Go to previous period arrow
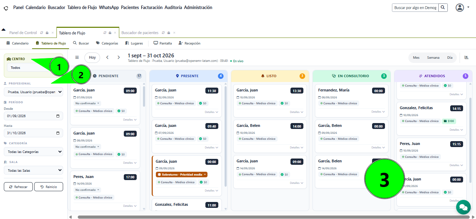476x219 pixels. (x=107, y=57)
